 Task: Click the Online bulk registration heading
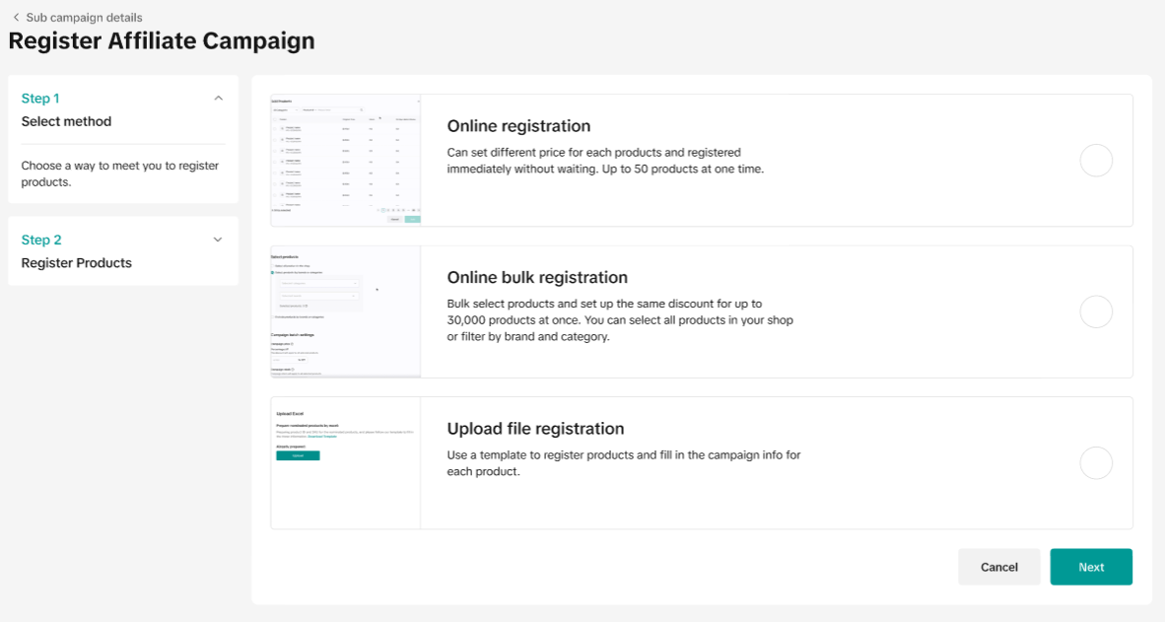[537, 277]
